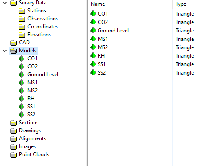Select CO2 name in the list pane

[103, 22]
